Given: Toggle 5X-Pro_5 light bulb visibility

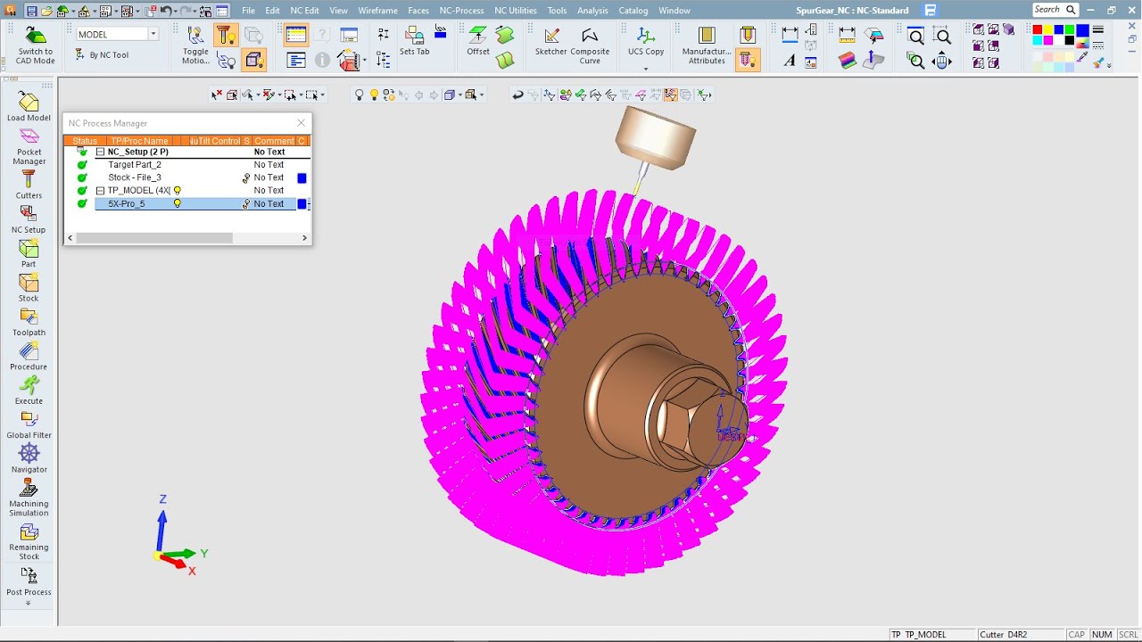Looking at the screenshot, I should [177, 204].
